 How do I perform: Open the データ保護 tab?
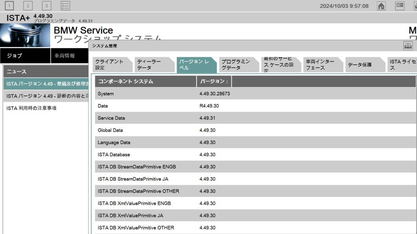[x=365, y=65]
